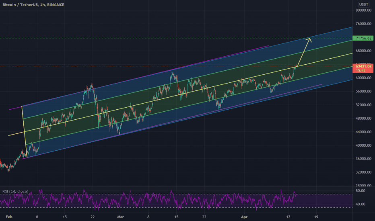Click the RSI 40.00 axis label
The height and width of the screenshot is (221, 375).
361,204
